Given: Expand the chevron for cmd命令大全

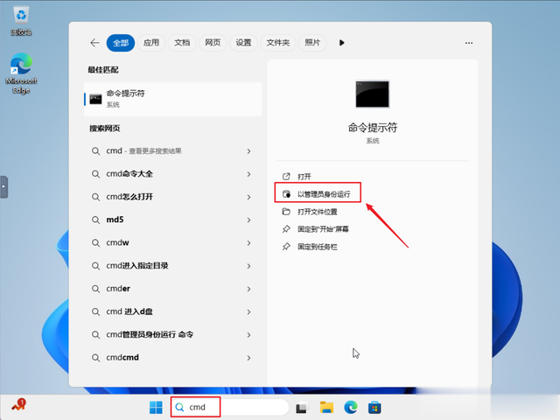Looking at the screenshot, I should click(248, 174).
